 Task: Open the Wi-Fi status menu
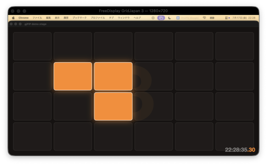tap(204, 18)
